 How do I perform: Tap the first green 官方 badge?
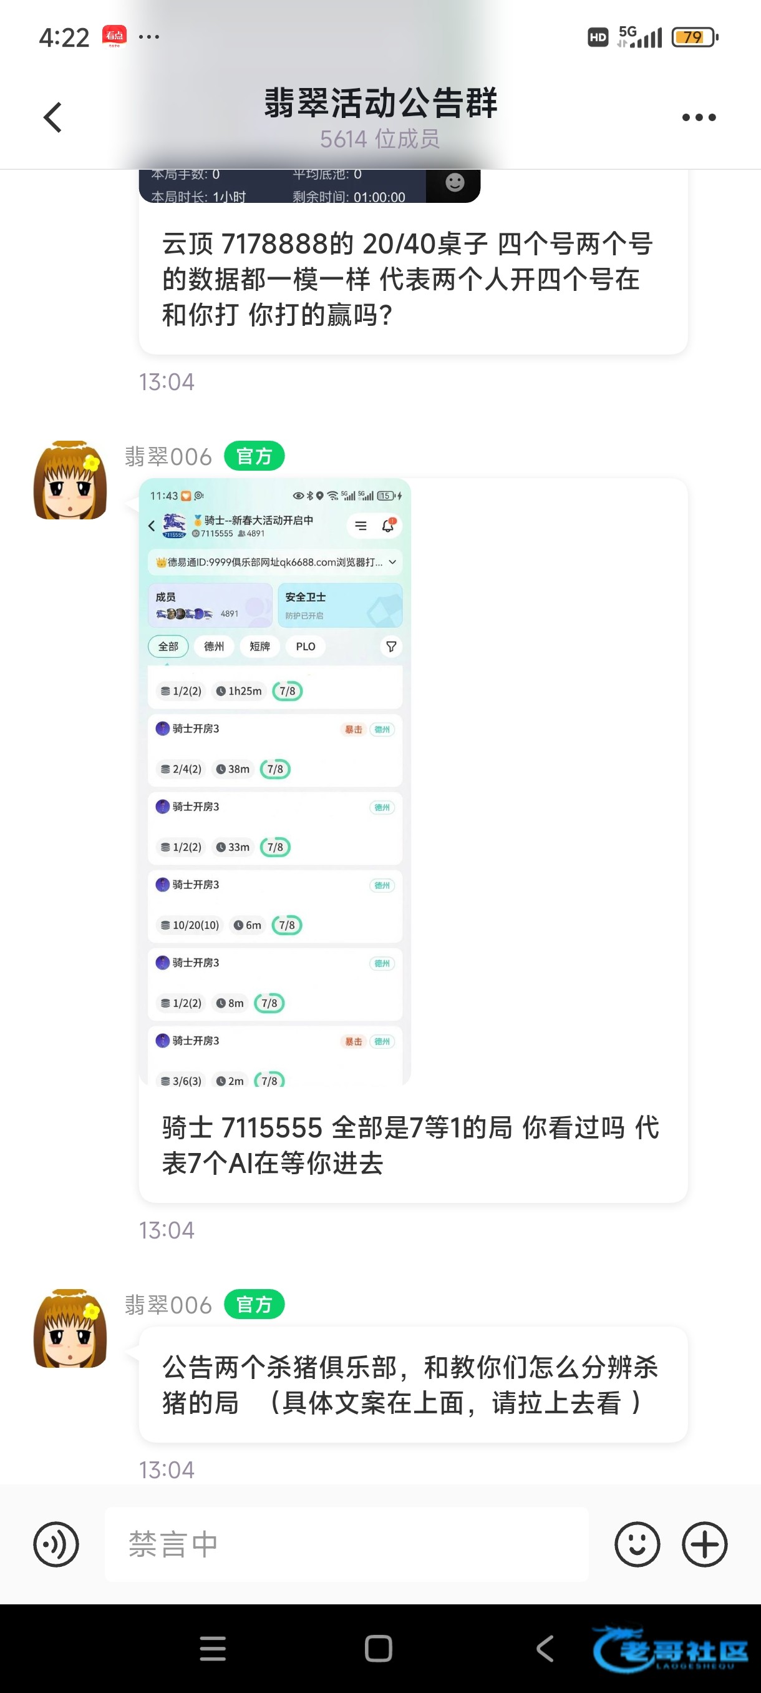254,456
